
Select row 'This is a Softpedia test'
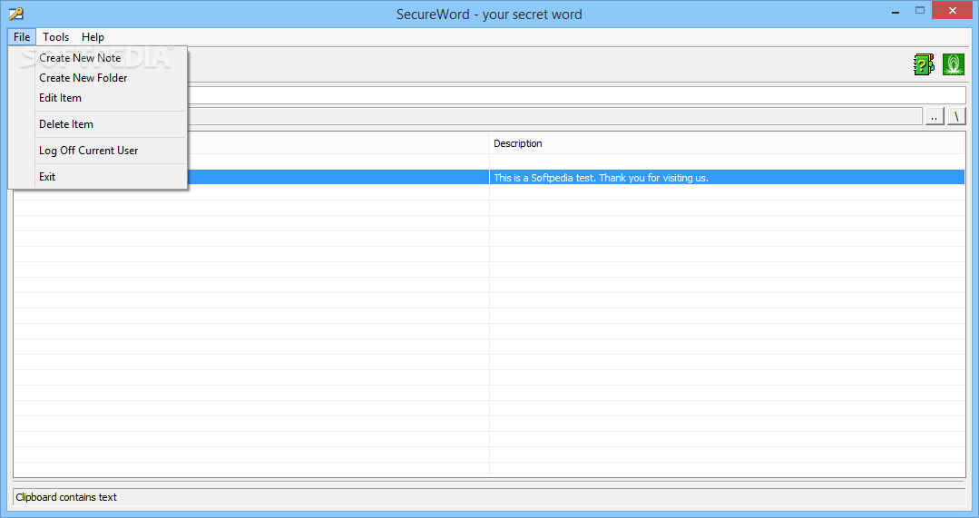pyautogui.click(x=490, y=177)
